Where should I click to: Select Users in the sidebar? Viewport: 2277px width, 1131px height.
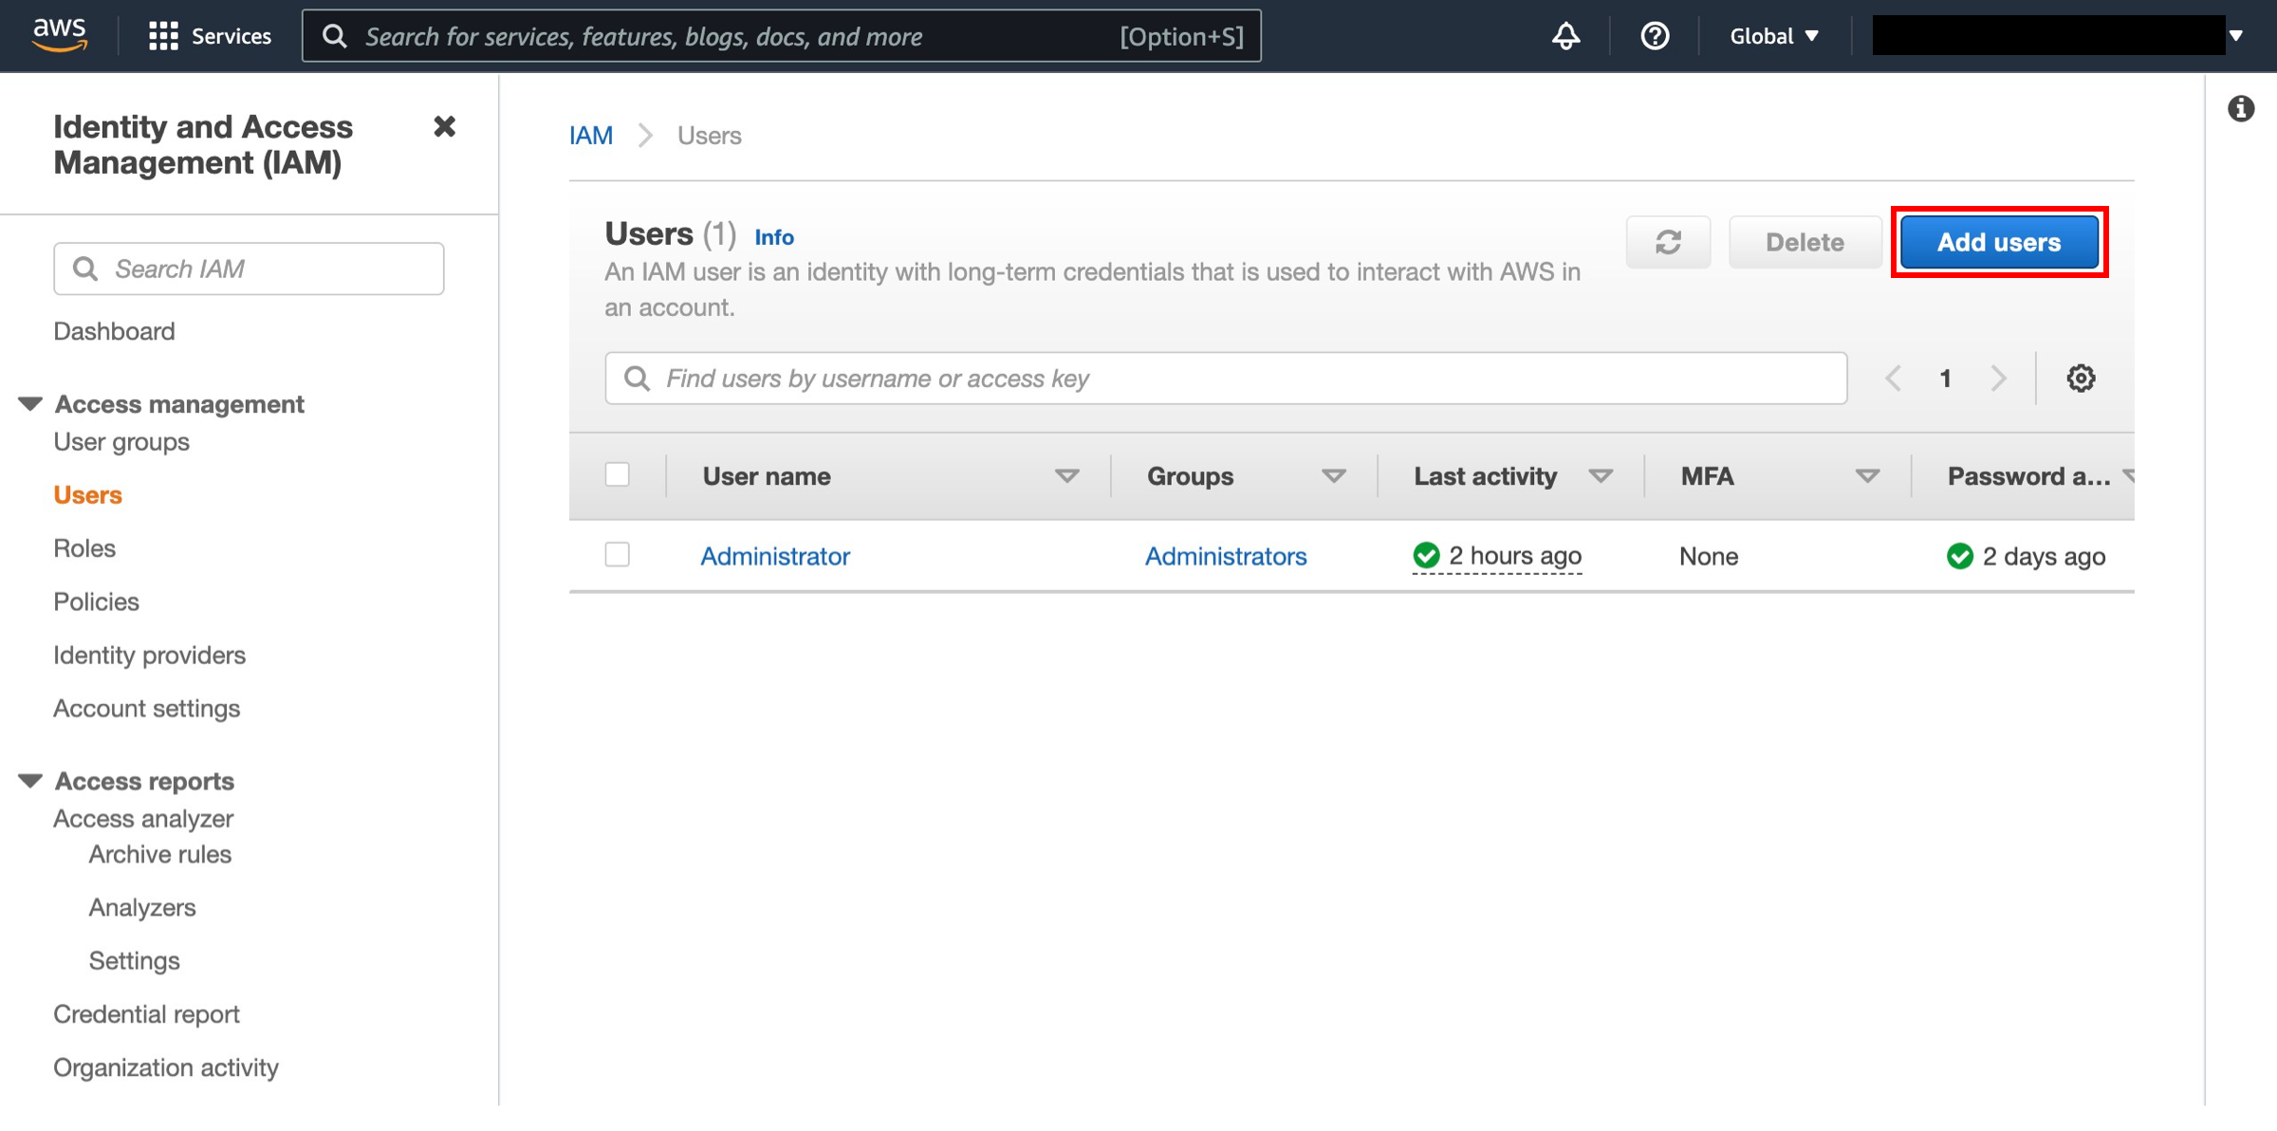pos(87,495)
